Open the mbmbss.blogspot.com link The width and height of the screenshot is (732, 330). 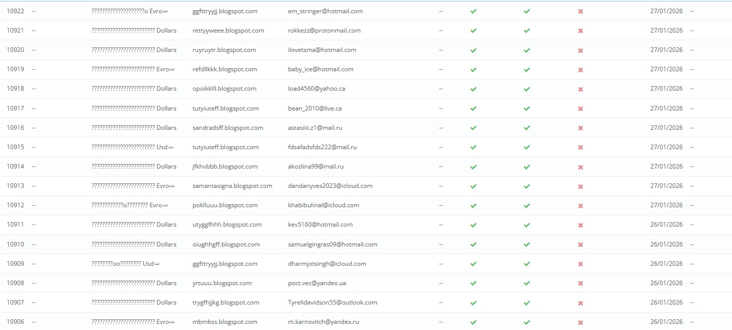point(225,322)
